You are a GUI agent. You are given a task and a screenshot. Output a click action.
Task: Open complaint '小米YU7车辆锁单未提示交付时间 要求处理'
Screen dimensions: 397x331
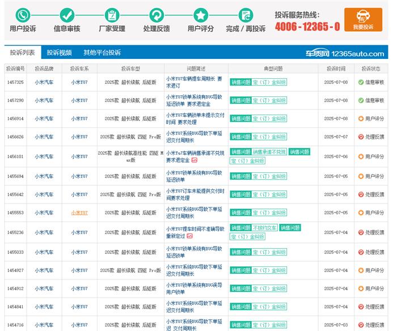pyautogui.click(x=195, y=118)
